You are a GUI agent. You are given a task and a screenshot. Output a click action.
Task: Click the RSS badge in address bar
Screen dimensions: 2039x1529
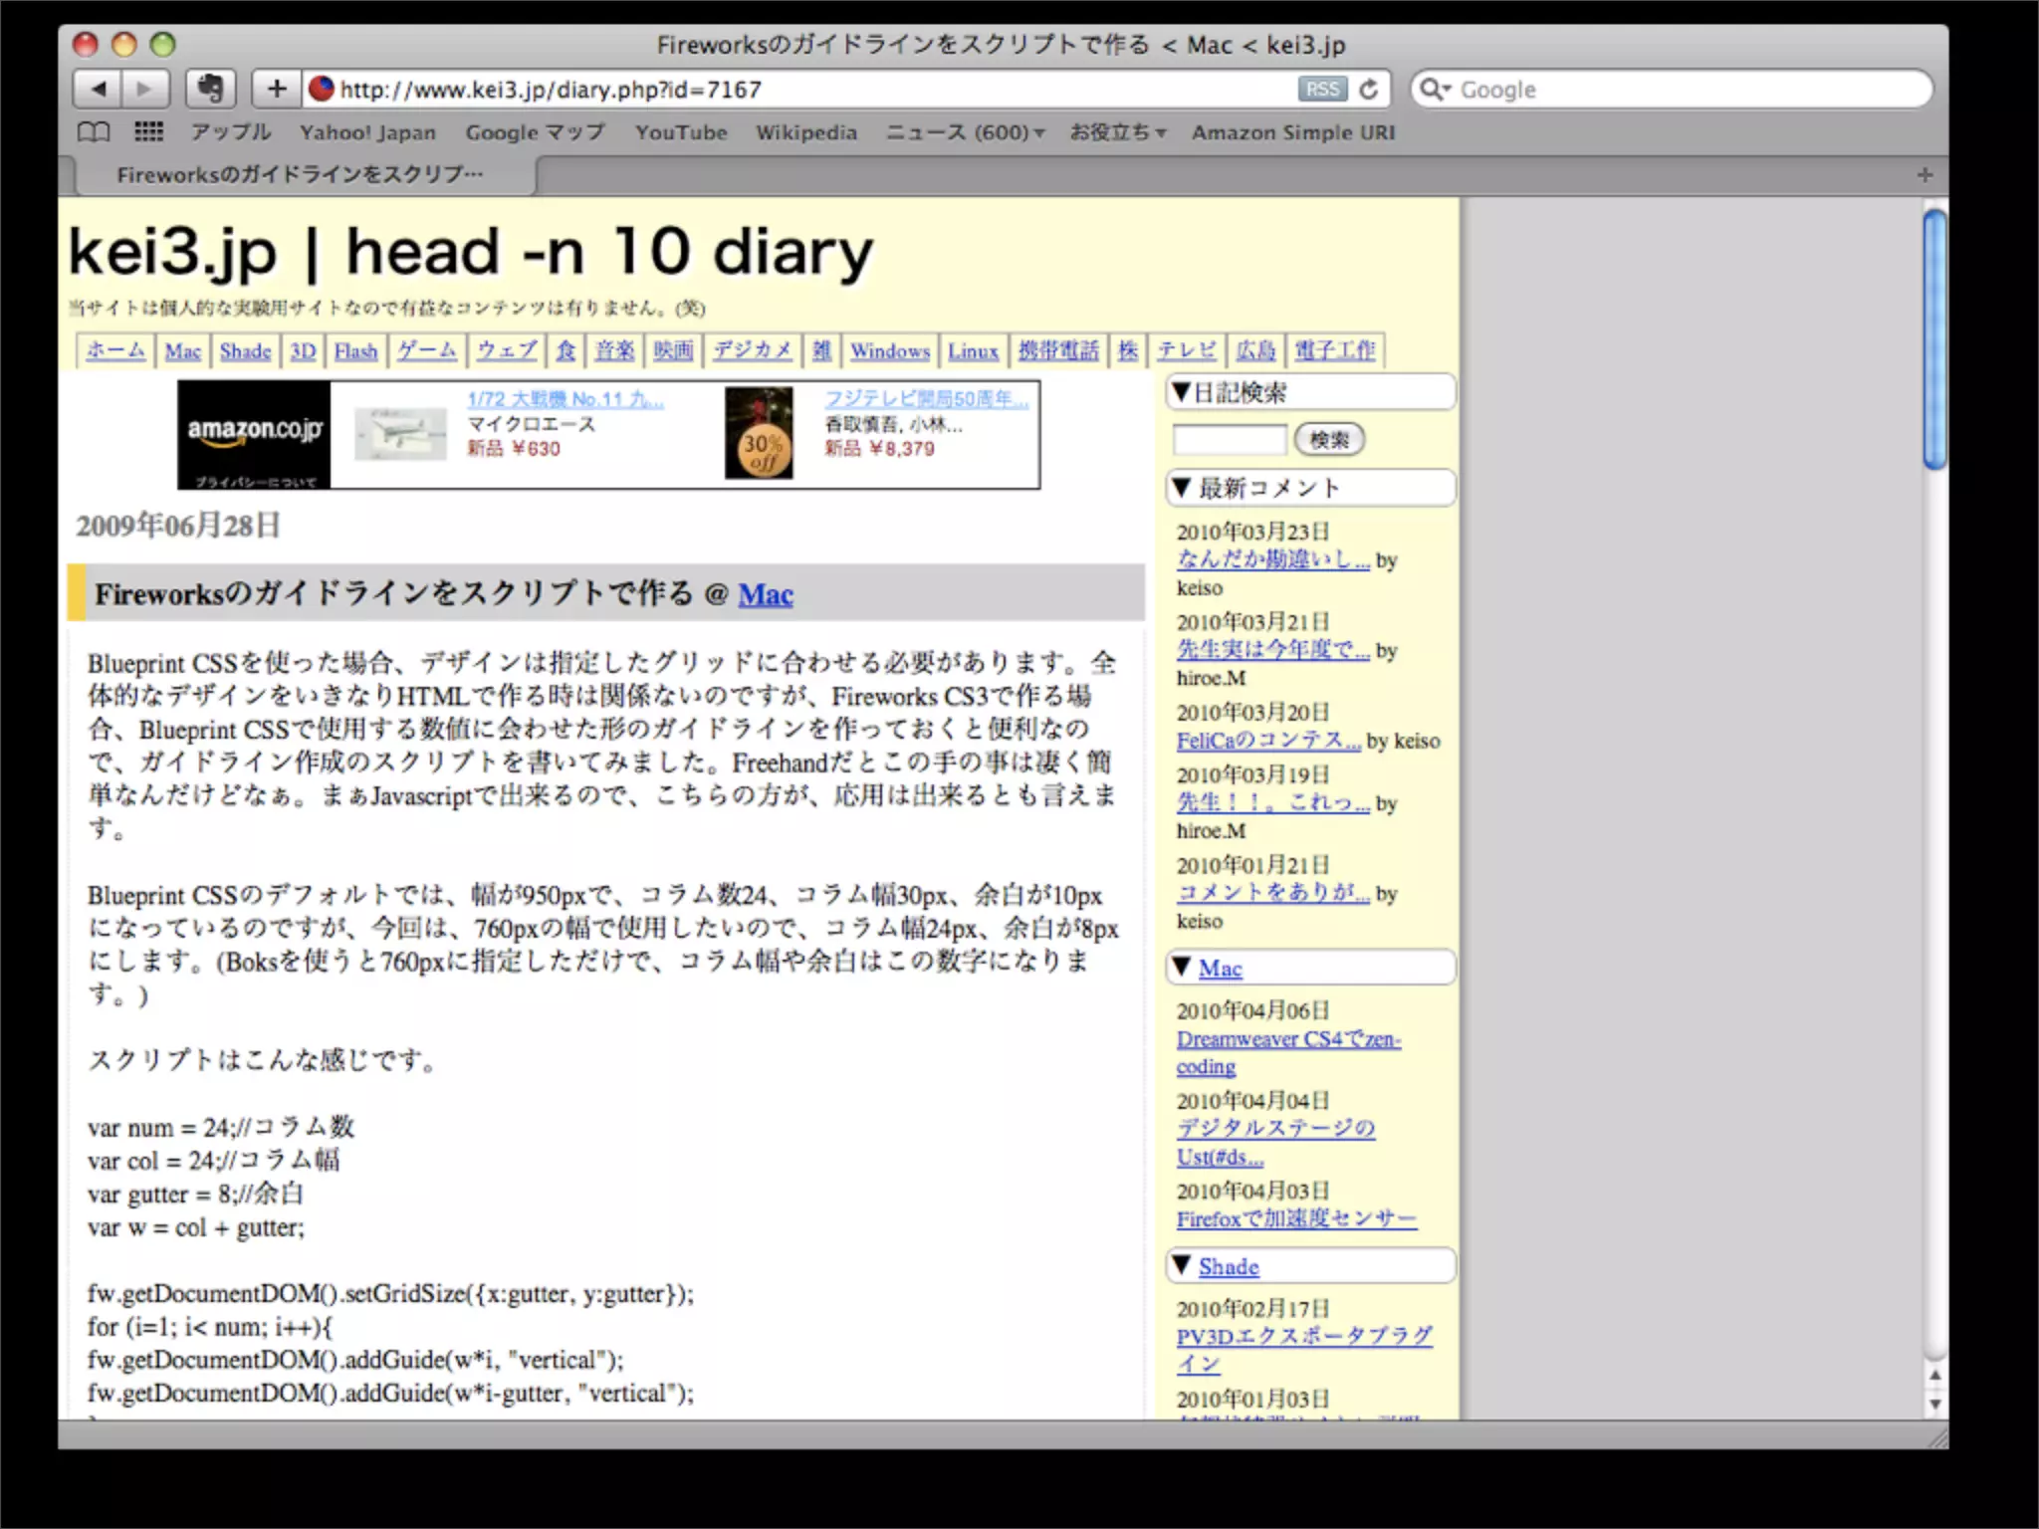1322,90
